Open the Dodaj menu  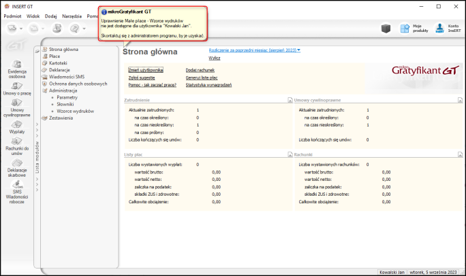[51, 16]
